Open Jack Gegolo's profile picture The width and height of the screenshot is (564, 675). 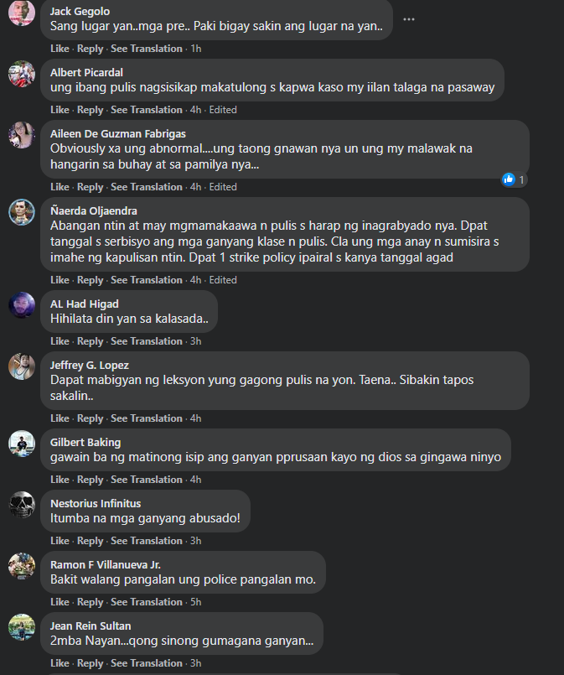(22, 13)
